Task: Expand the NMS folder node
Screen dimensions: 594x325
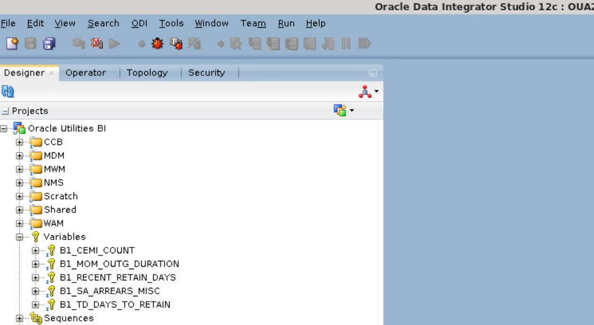Action: tap(20, 183)
